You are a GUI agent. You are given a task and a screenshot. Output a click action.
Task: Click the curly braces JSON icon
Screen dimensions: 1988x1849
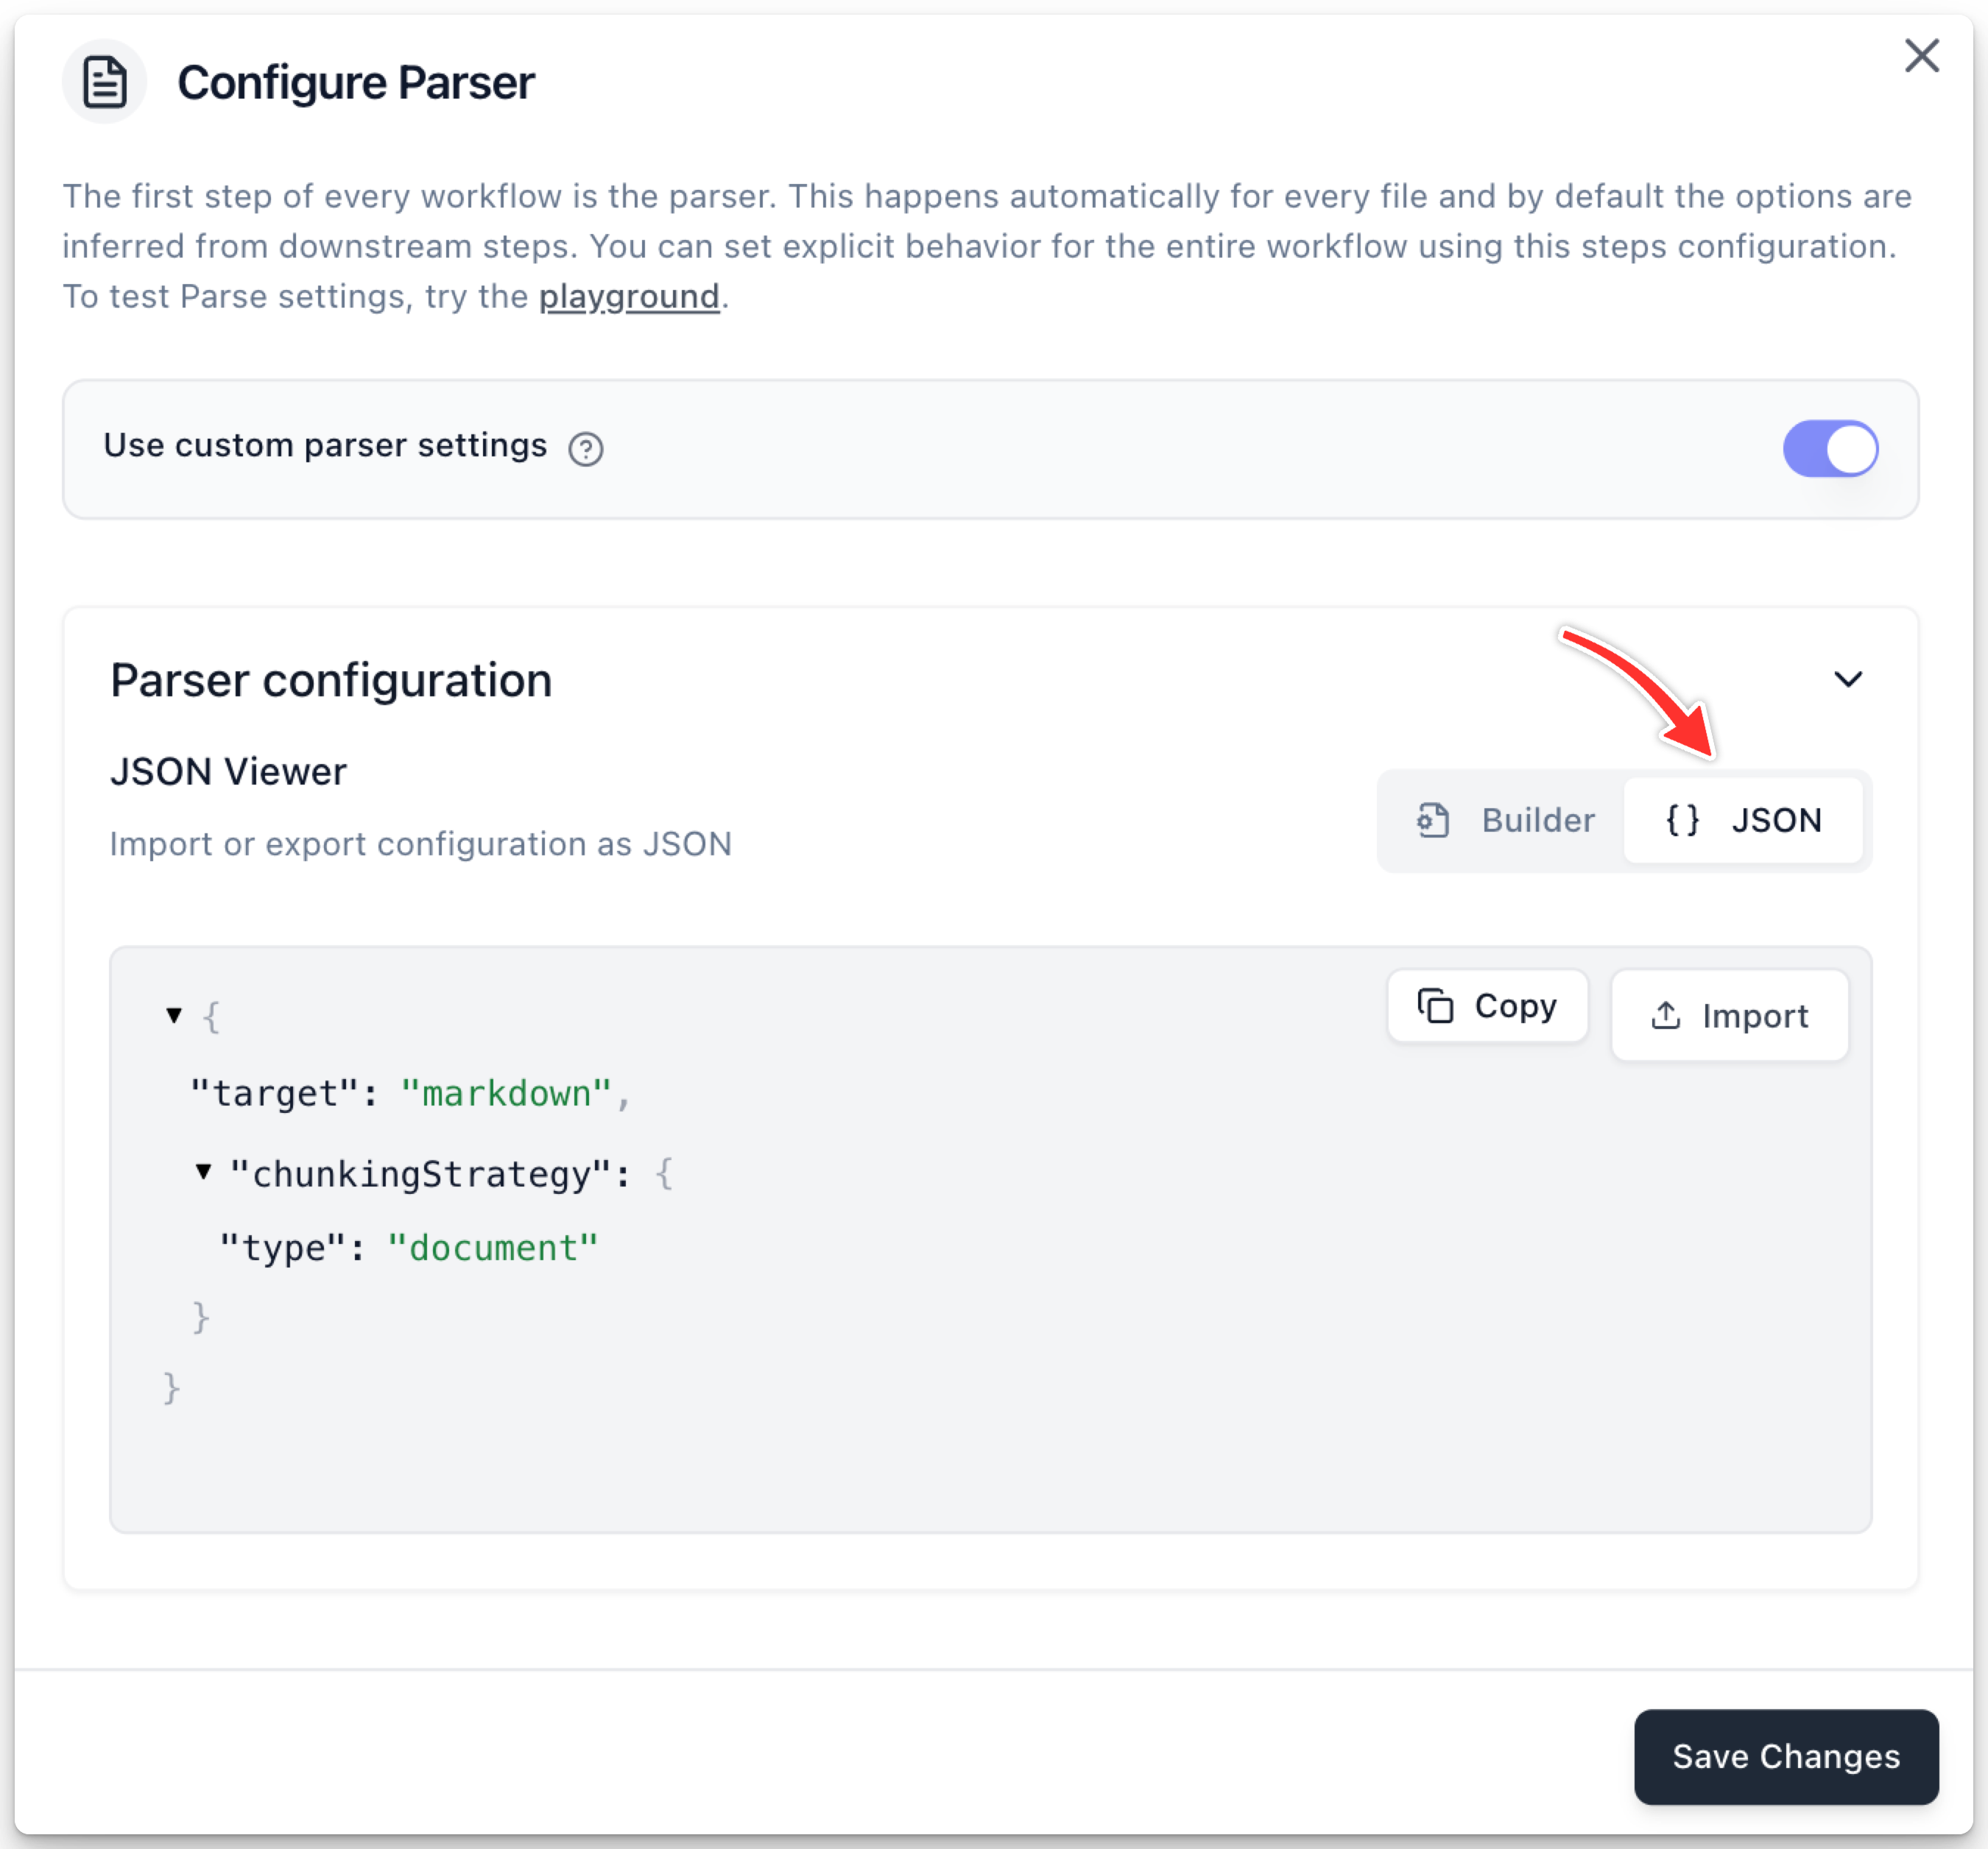(x=1682, y=821)
